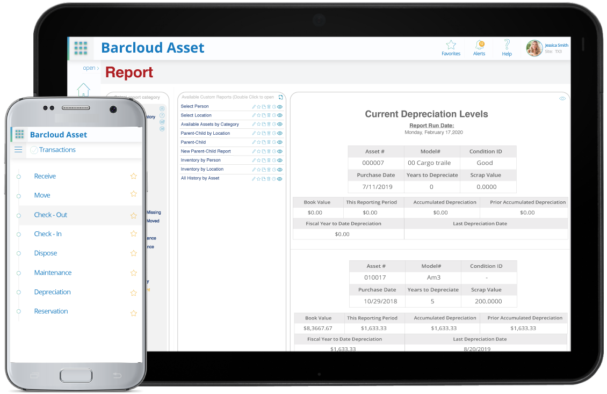
Task: Favorite the All History by Asset report
Action: point(258,179)
